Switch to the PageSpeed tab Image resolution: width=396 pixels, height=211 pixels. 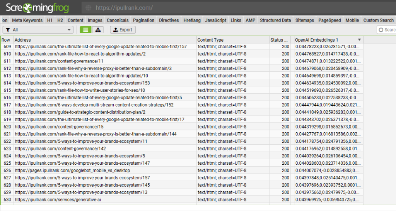pos(329,20)
